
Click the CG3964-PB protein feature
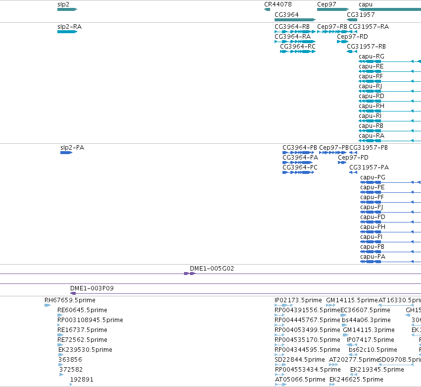(x=298, y=153)
